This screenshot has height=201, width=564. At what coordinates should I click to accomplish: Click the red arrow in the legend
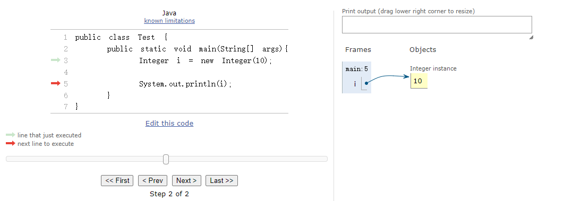pos(11,144)
